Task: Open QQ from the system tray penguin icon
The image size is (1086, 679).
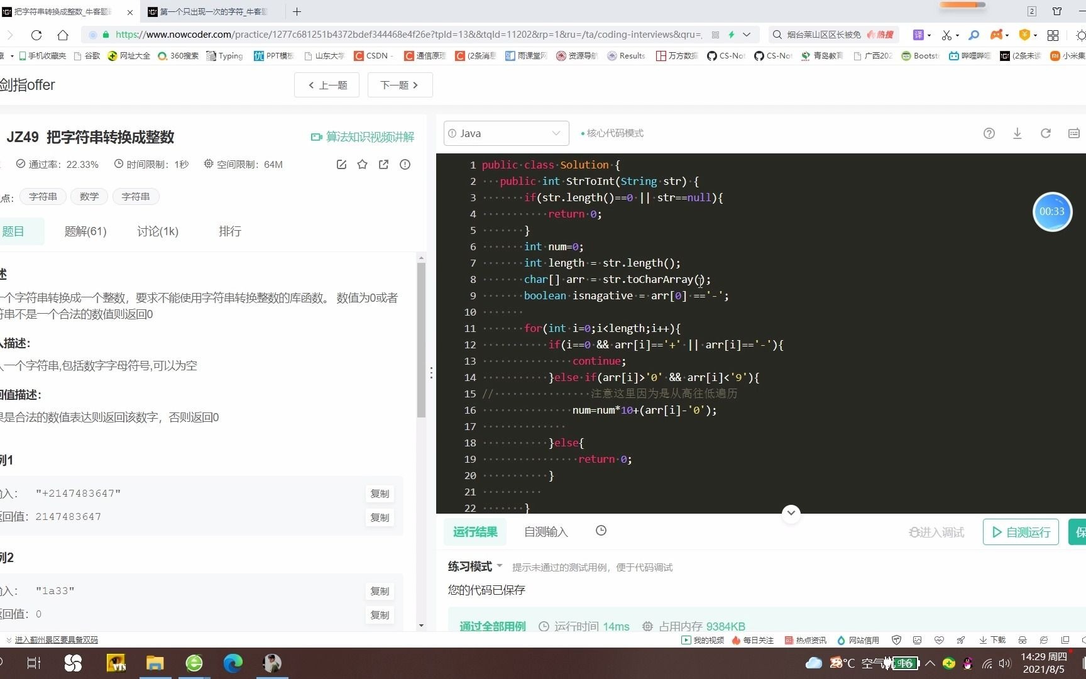Action: tap(967, 663)
